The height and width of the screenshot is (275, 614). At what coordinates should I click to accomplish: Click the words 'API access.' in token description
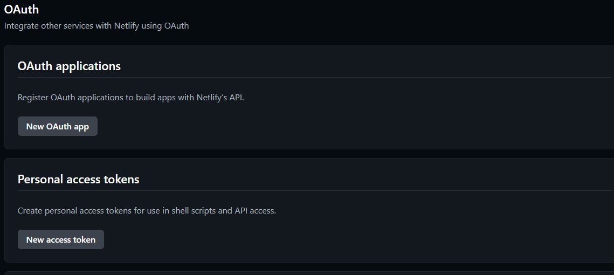pos(256,211)
